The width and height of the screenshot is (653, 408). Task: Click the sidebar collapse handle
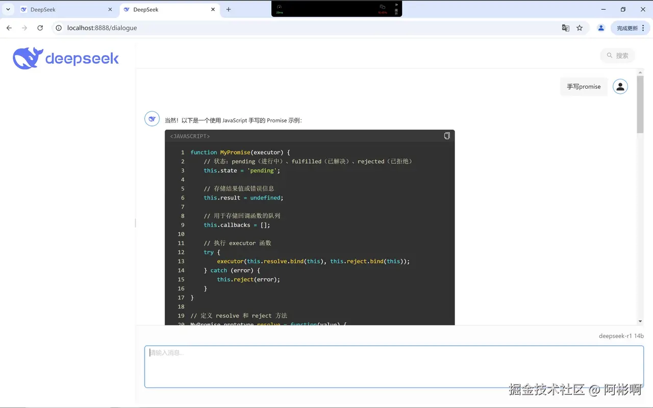pos(135,223)
